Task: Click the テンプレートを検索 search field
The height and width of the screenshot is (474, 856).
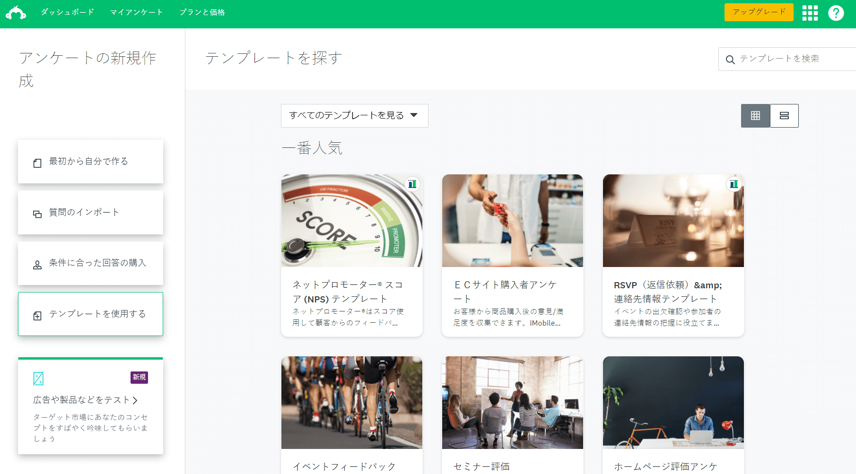Action: [787, 59]
